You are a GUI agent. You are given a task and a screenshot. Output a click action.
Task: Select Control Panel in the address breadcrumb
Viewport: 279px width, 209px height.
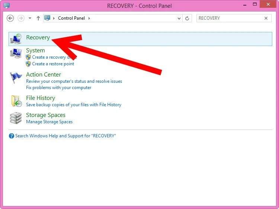(x=71, y=18)
